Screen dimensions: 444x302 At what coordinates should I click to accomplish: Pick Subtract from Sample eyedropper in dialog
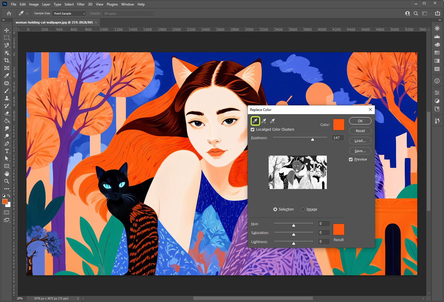tap(272, 121)
